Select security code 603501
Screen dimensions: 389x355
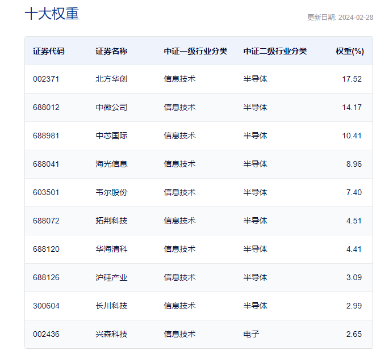(x=46, y=192)
